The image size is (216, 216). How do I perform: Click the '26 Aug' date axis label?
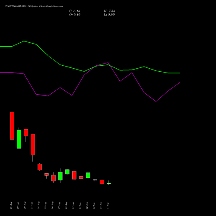(53, 205)
